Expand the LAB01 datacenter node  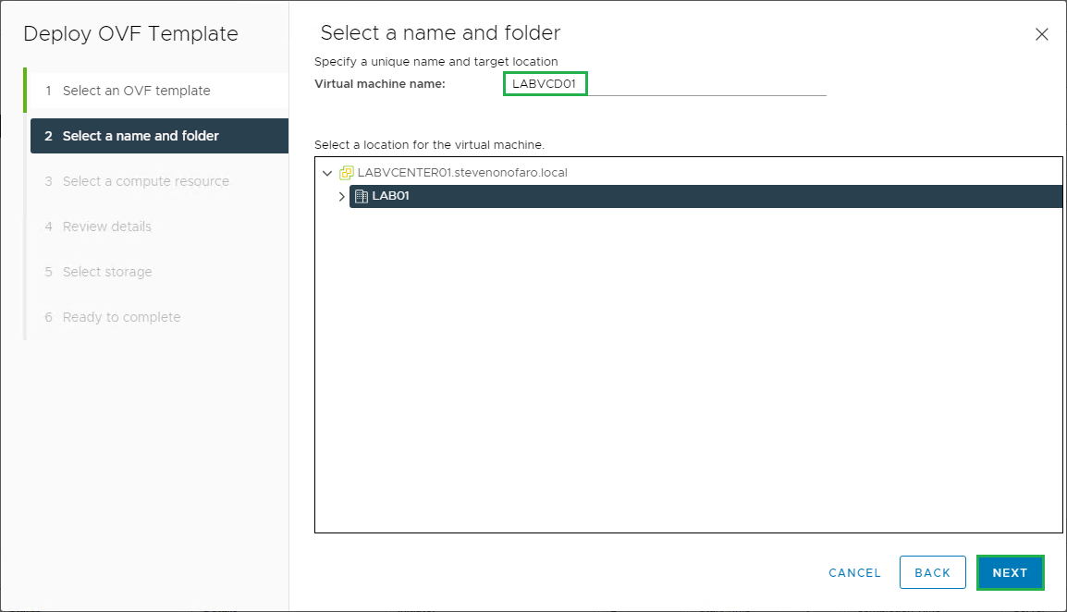(341, 196)
